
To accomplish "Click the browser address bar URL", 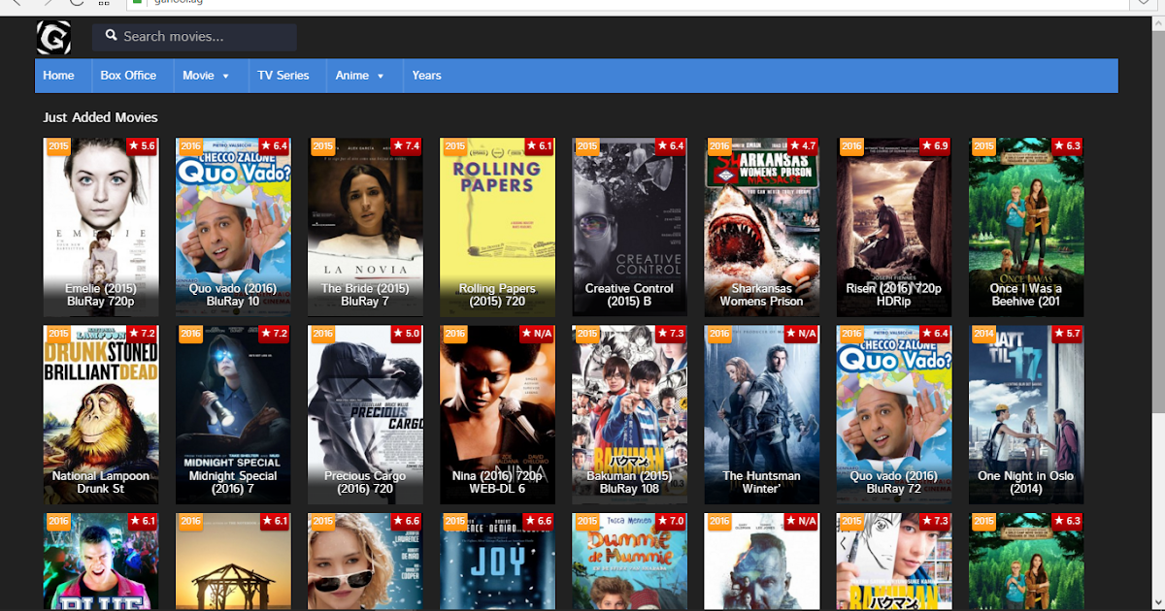I will pos(180,3).
